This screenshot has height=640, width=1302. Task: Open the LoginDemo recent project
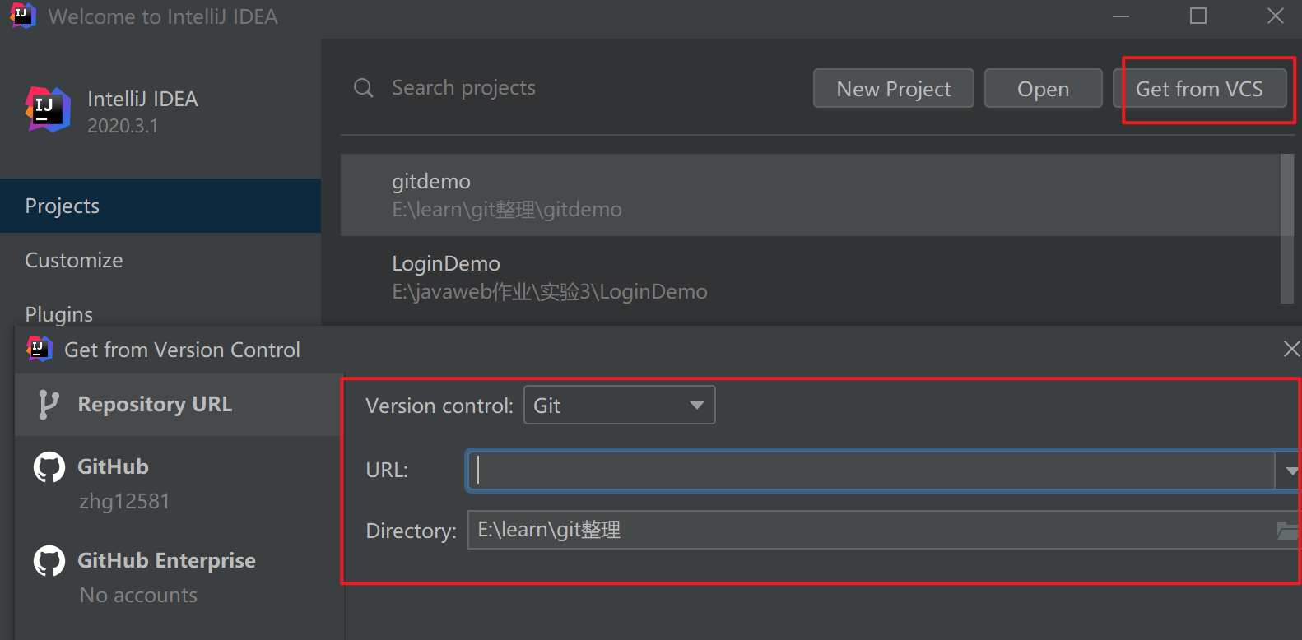[x=811, y=277]
